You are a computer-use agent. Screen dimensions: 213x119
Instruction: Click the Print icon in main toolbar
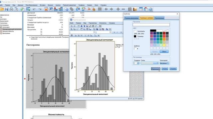click(x=11, y=9)
